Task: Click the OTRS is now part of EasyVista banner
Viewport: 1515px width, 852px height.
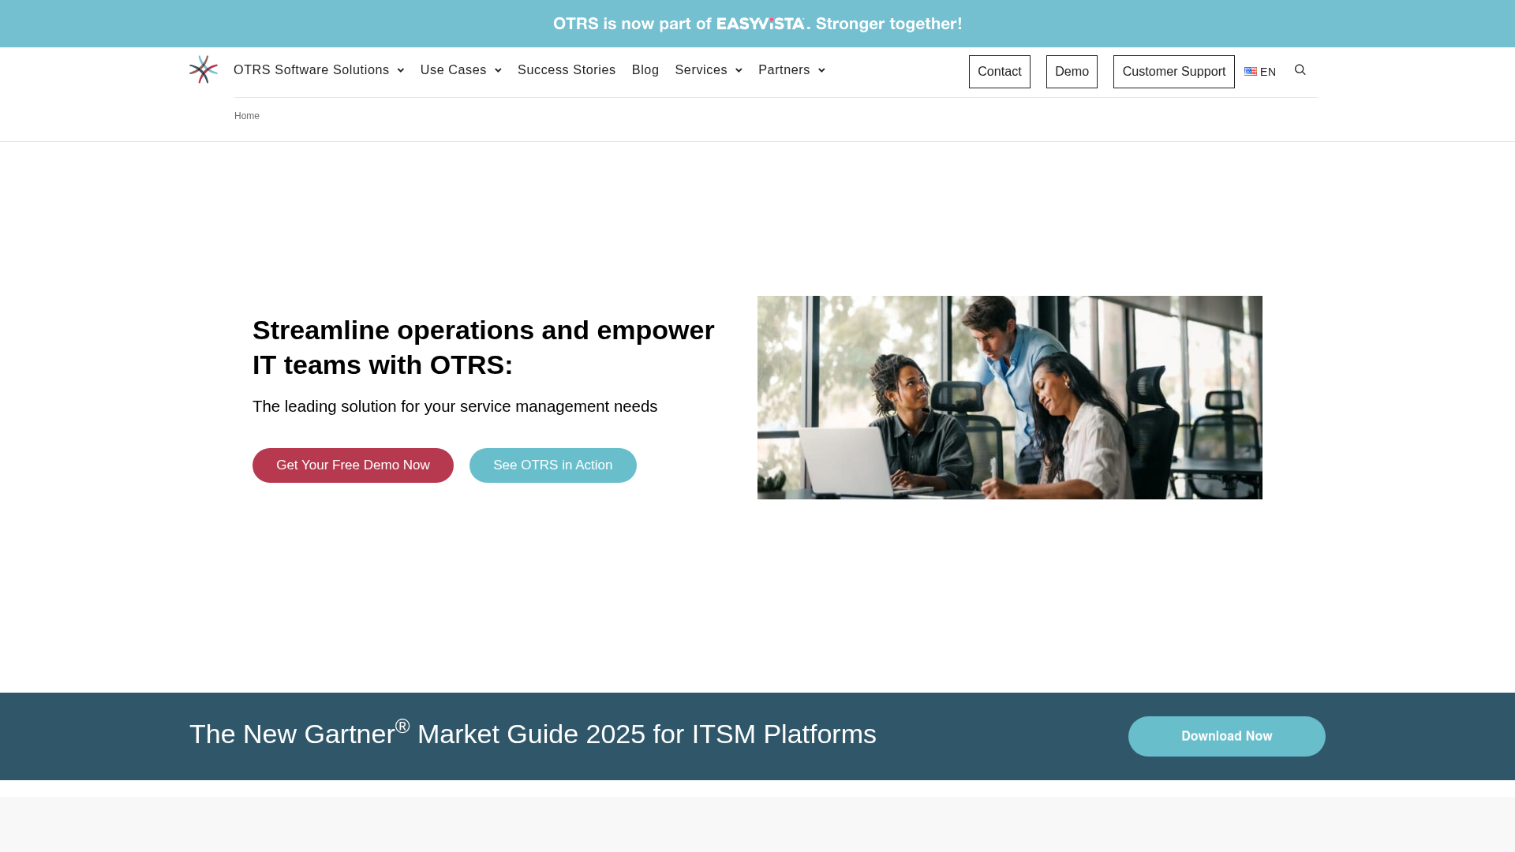Action: pos(757,24)
